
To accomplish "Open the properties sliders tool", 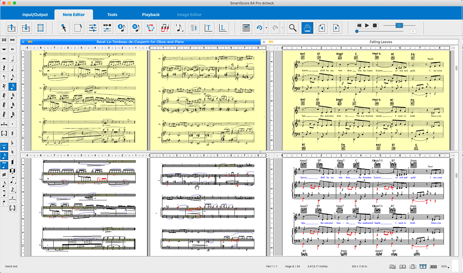I will (x=93, y=28).
